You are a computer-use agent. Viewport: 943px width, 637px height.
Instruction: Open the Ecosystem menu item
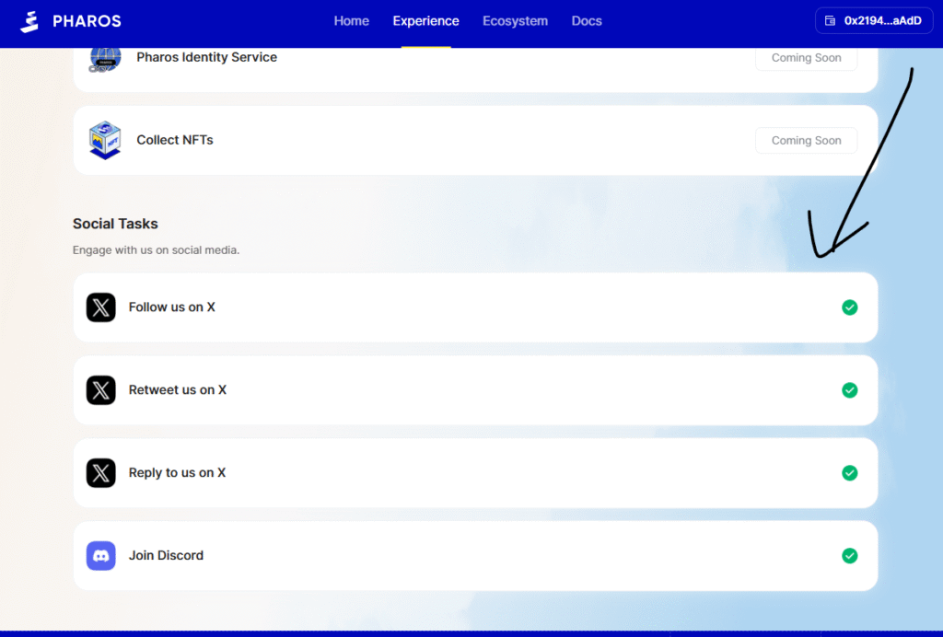click(x=515, y=21)
